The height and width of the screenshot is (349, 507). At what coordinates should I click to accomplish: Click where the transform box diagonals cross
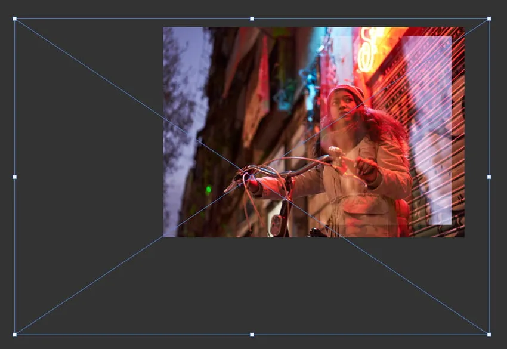click(252, 177)
